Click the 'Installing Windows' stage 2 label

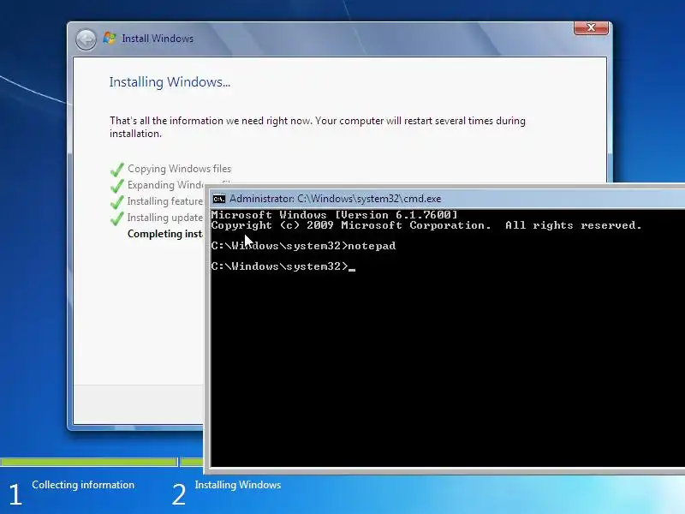(238, 485)
